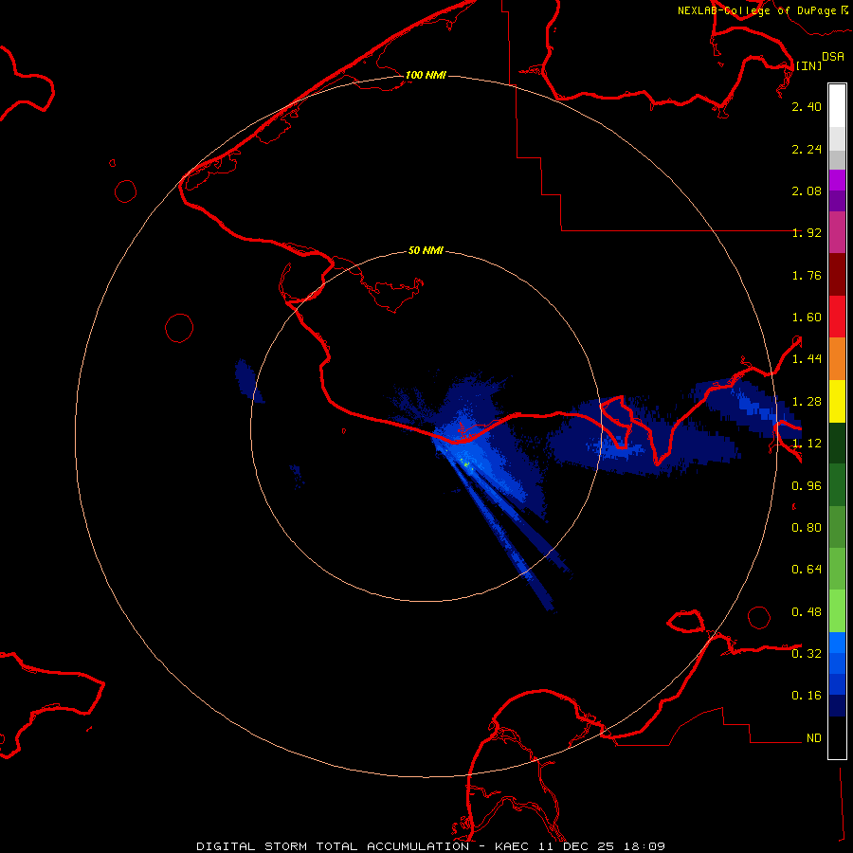Viewport: 853px width, 853px height.
Task: Select the bright purple legend swatch
Action: pos(837,180)
